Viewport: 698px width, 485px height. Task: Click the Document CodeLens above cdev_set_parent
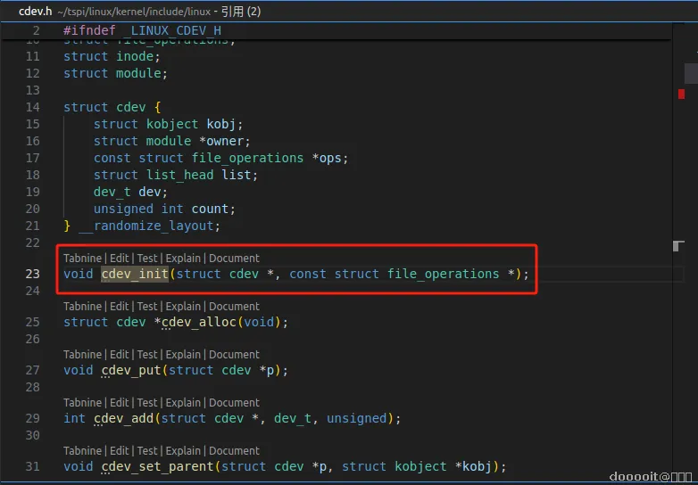[234, 451]
